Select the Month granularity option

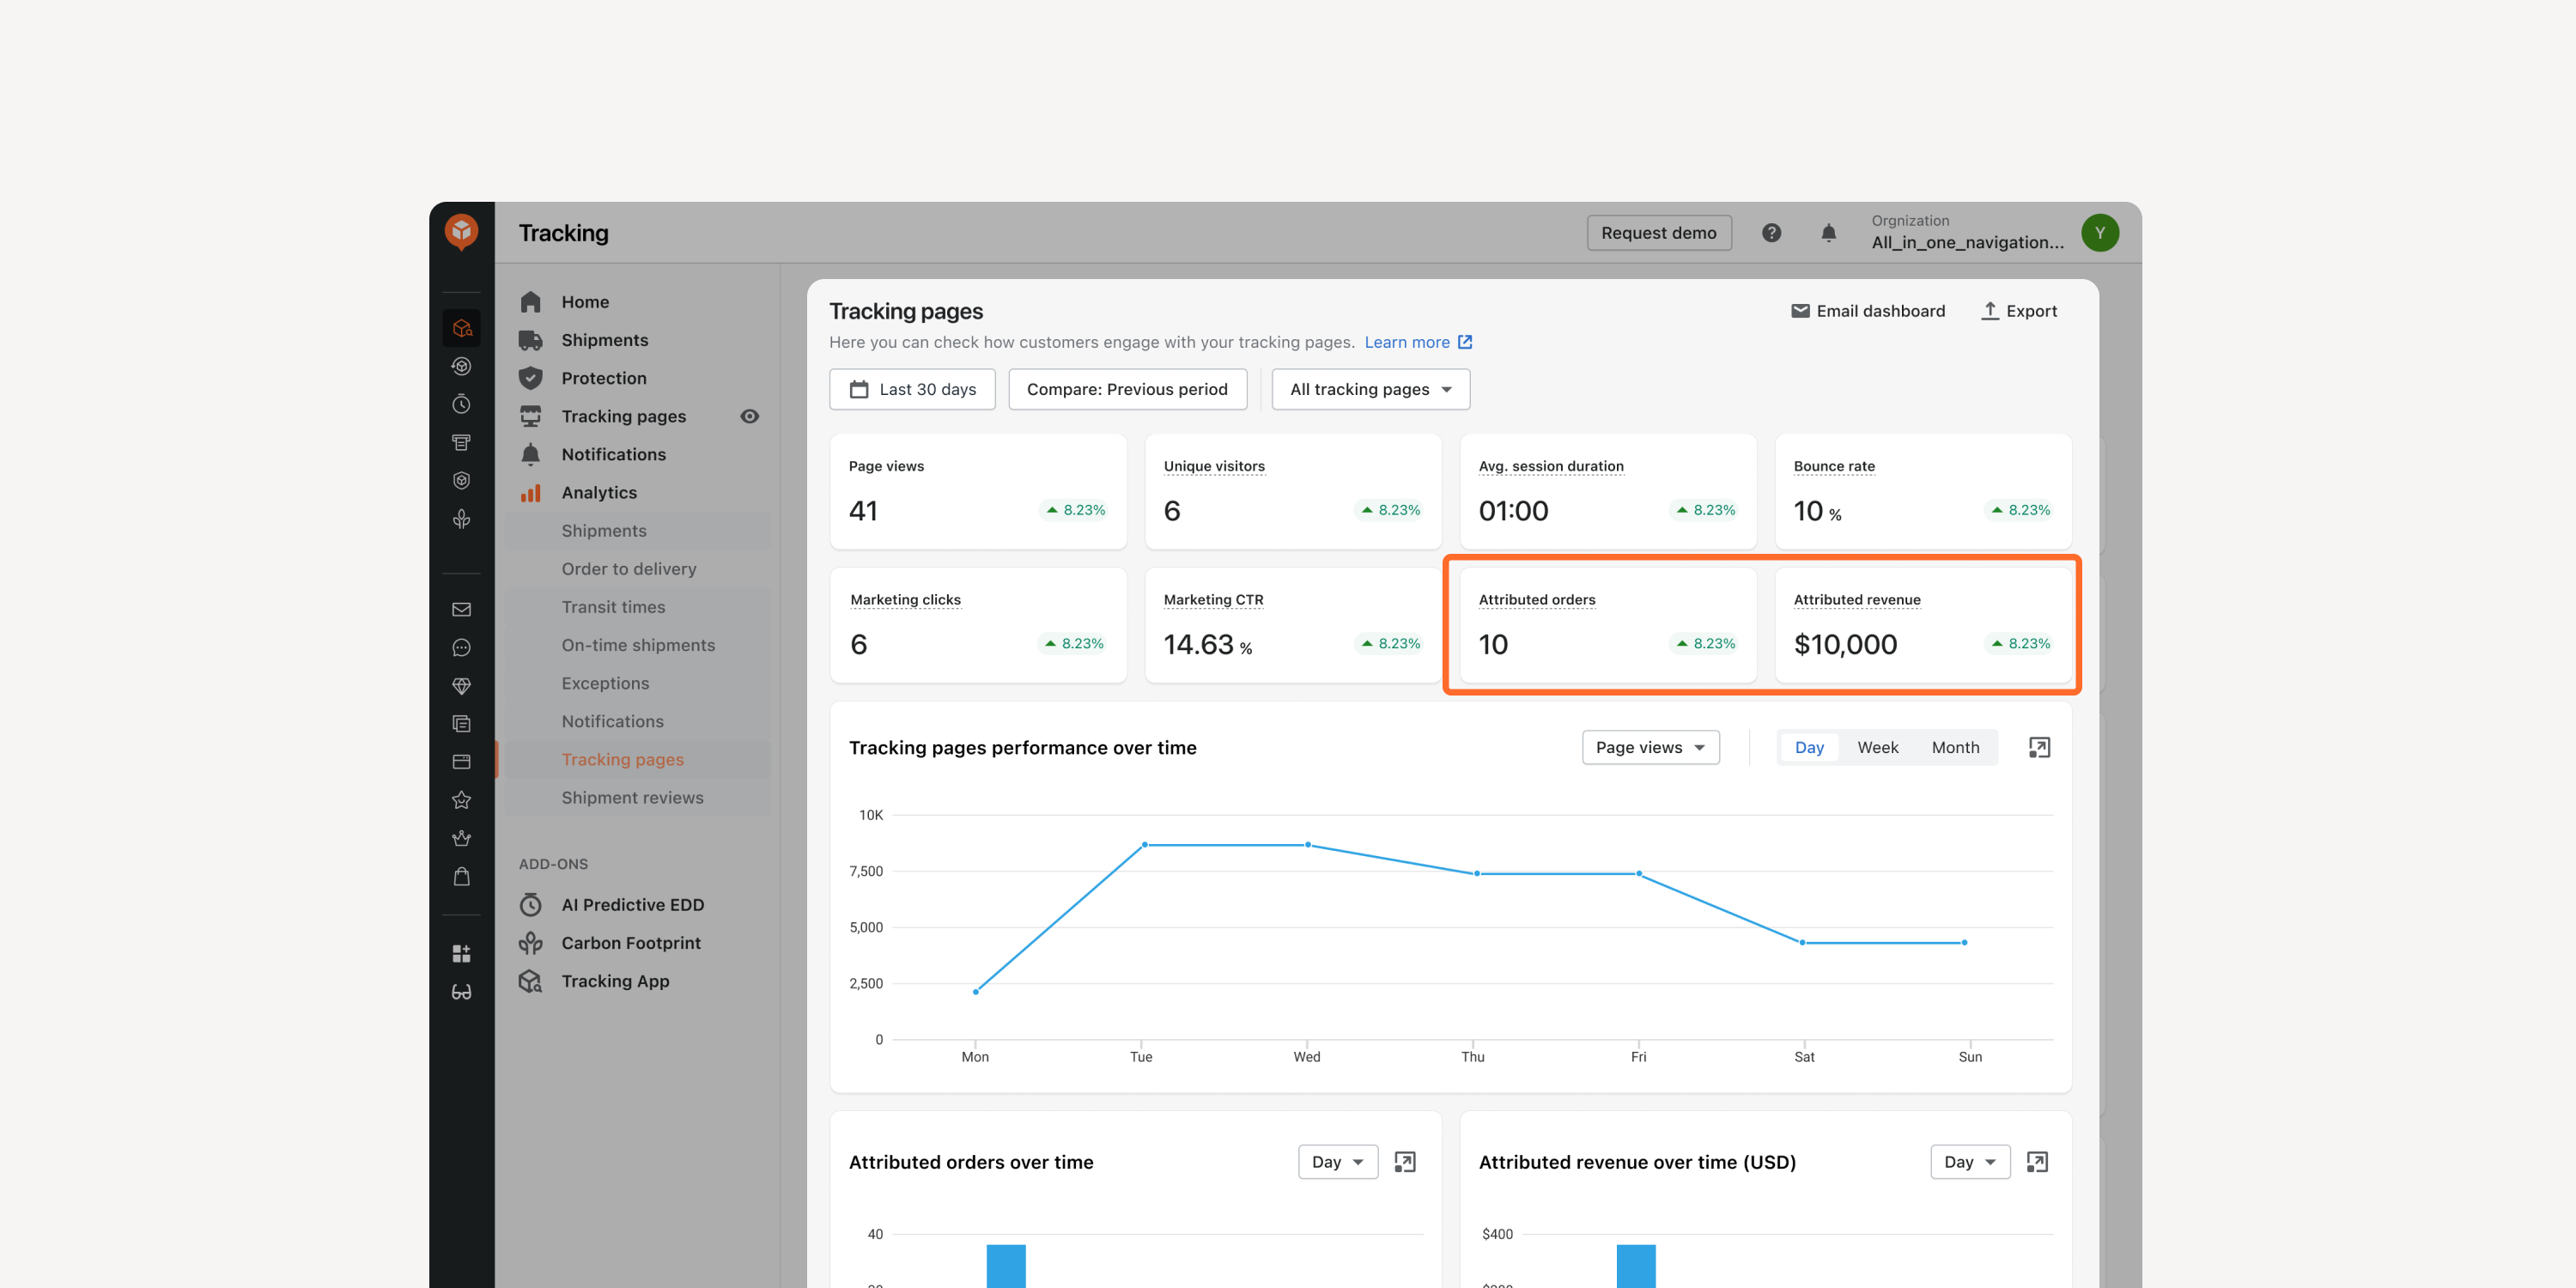(1954, 747)
